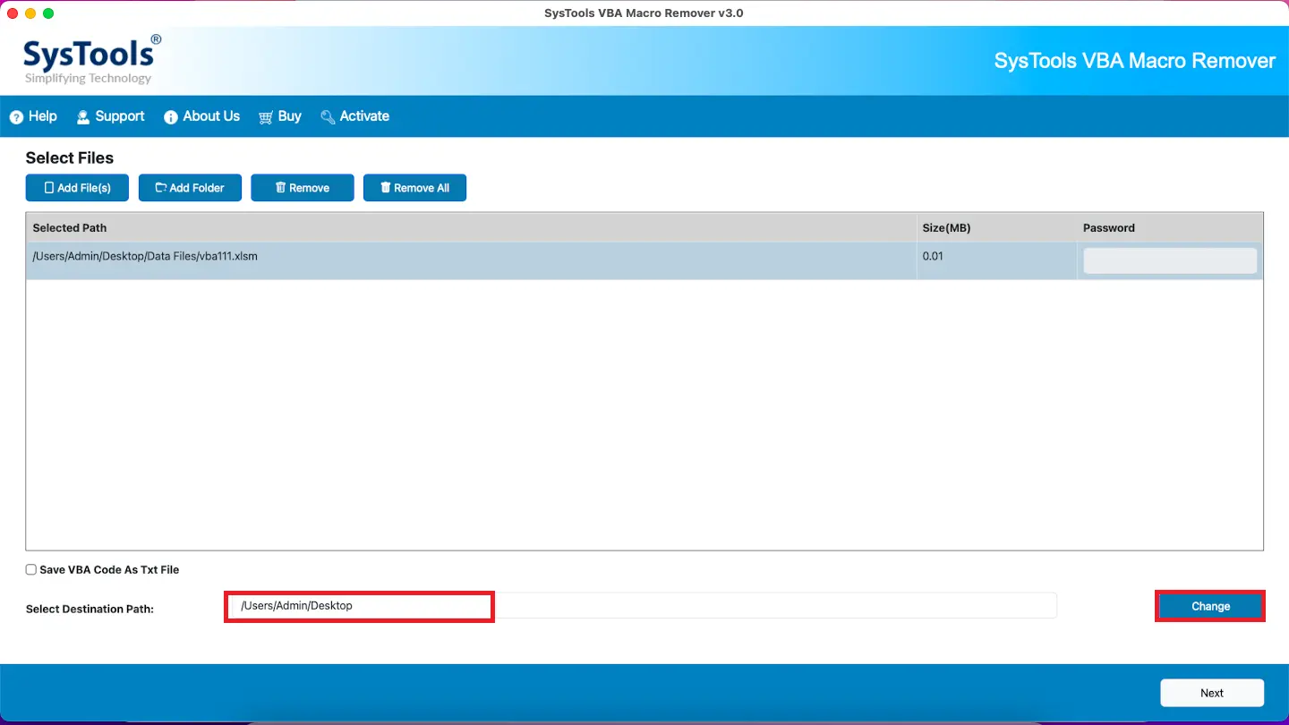The width and height of the screenshot is (1289, 725).
Task: Click the Remove All button
Action: click(414, 188)
